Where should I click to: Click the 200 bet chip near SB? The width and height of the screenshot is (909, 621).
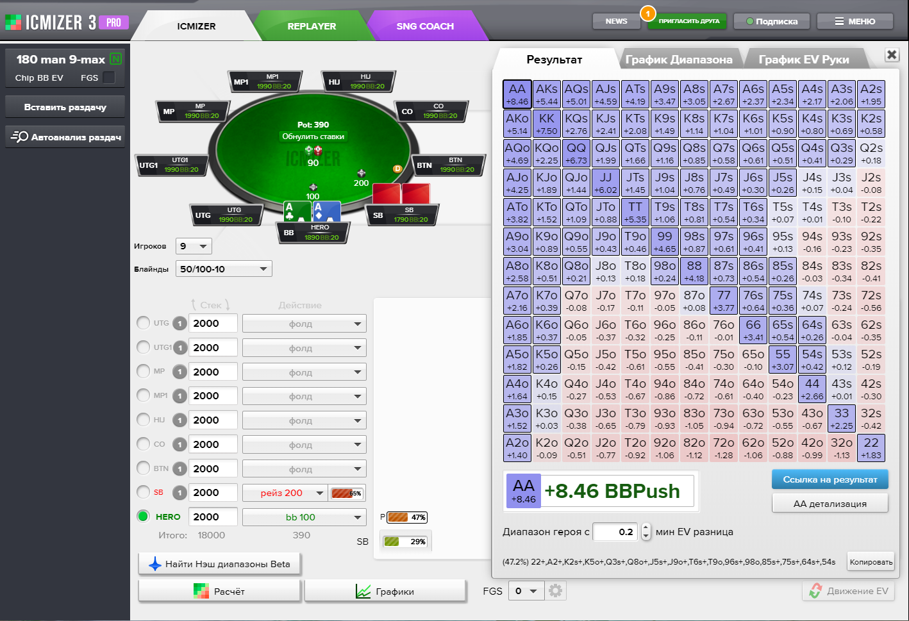[362, 173]
